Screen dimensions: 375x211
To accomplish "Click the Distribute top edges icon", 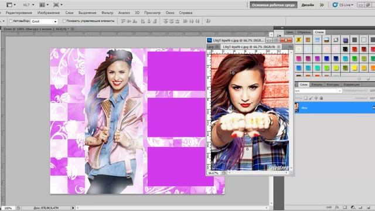I will click(165, 21).
